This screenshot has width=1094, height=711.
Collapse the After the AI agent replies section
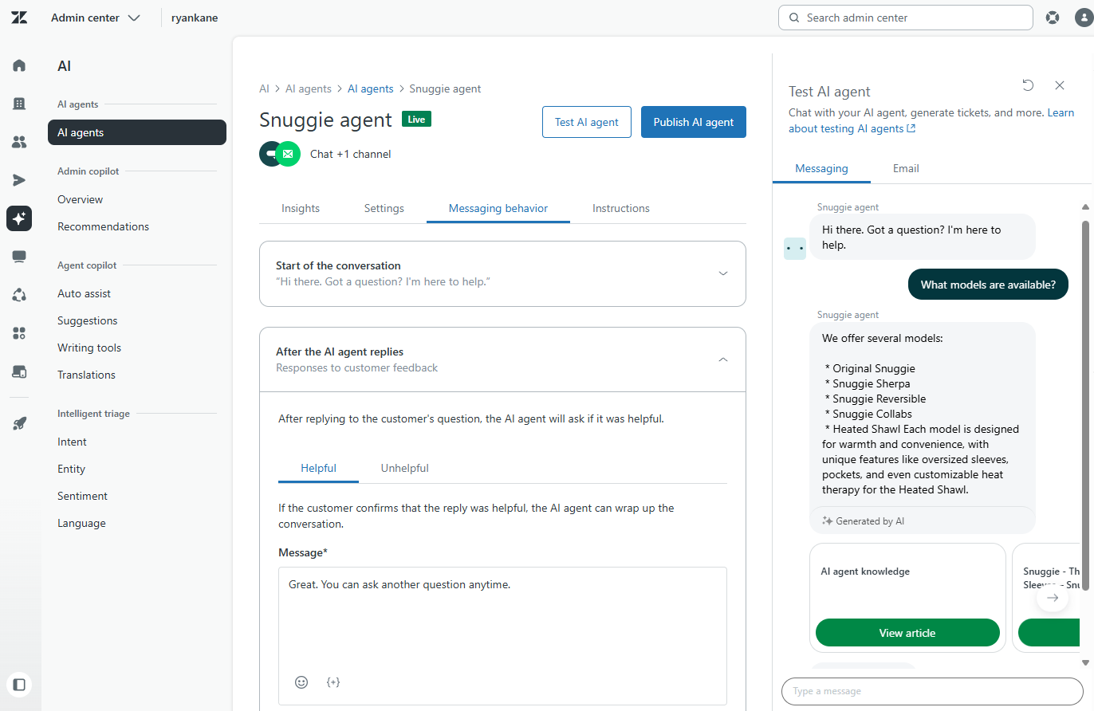[x=723, y=359]
